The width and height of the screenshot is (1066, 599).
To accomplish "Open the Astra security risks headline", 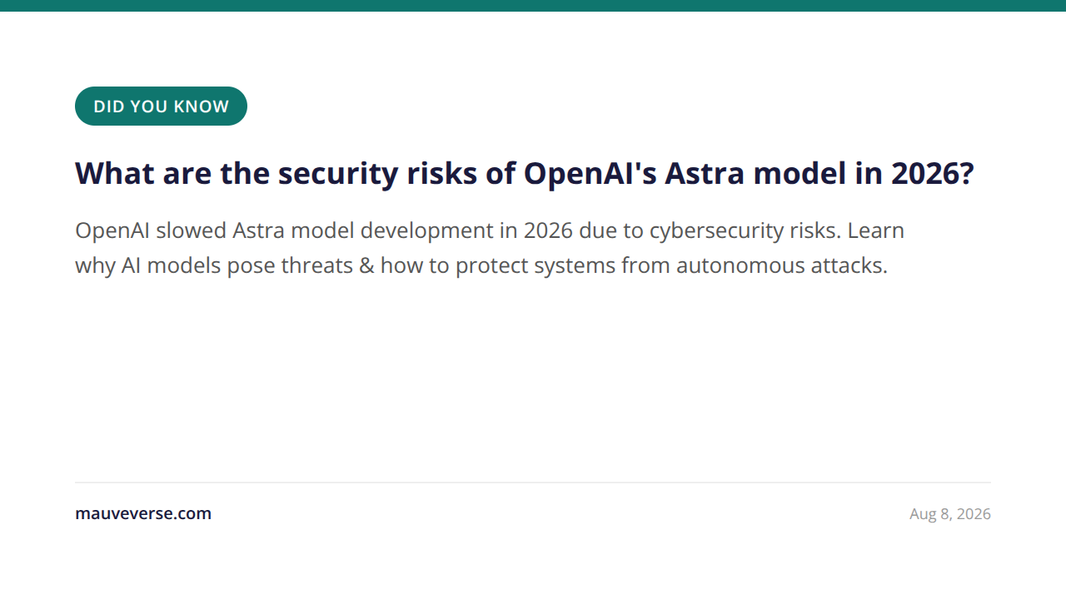I will pos(525,173).
